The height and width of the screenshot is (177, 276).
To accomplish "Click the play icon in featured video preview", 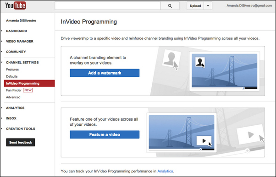I will click(204, 140).
